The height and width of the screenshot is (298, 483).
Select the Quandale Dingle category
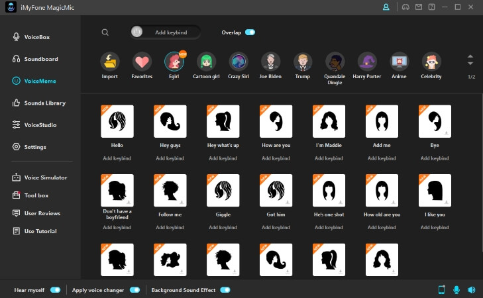(x=335, y=62)
